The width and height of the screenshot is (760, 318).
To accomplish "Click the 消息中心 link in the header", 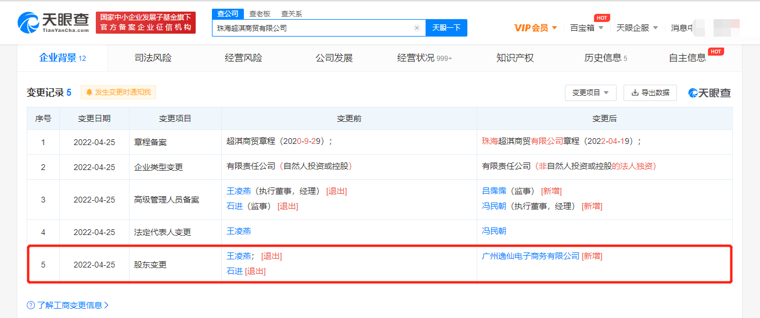I will 683,28.
